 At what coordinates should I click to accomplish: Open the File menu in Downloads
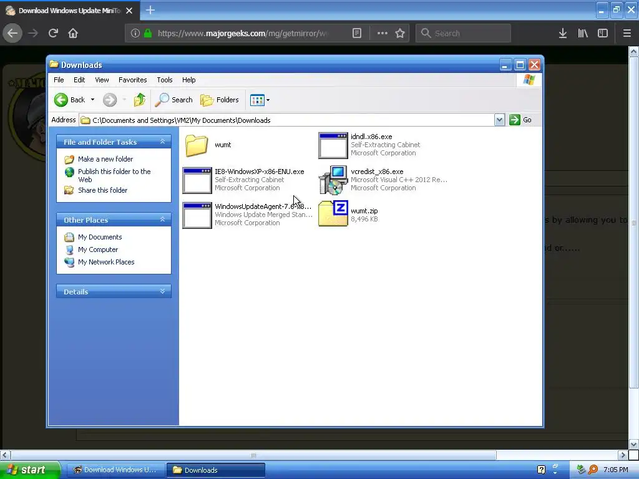(59, 80)
